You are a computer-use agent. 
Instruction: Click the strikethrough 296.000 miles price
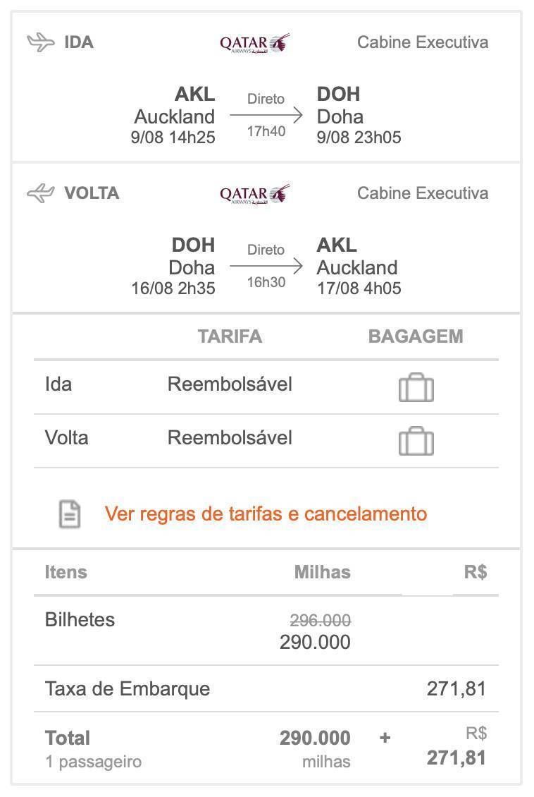[x=321, y=620]
